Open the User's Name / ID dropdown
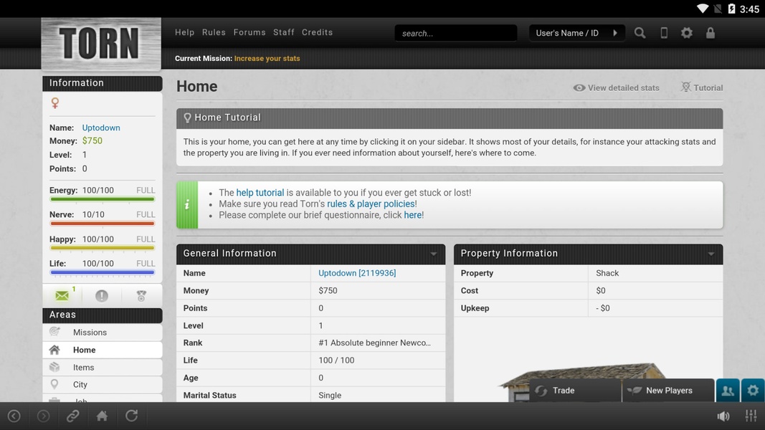This screenshot has height=430, width=765. [x=576, y=33]
